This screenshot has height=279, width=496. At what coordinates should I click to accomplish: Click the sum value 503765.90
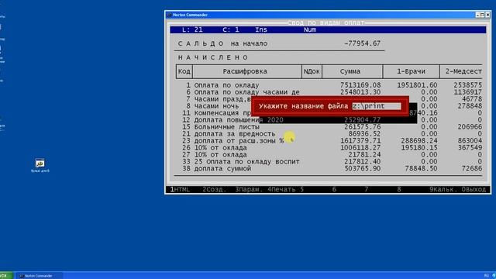point(362,169)
